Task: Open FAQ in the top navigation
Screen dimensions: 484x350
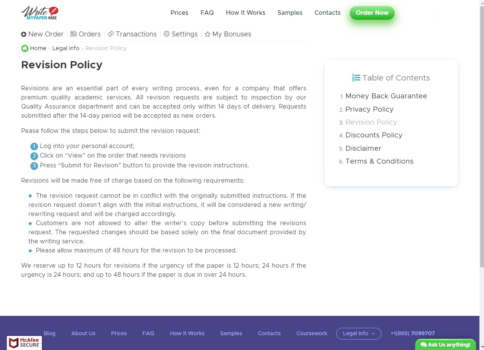Action: pos(207,13)
